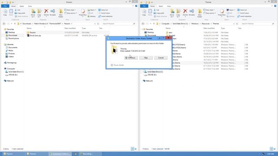Select aero folder in Themes window
The height and width of the screenshot is (156, 278).
point(170,32)
